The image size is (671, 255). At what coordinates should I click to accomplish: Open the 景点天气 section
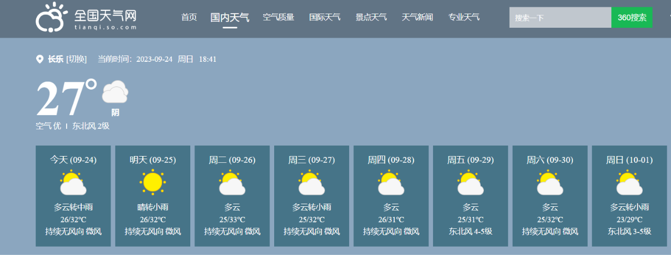coord(371,17)
